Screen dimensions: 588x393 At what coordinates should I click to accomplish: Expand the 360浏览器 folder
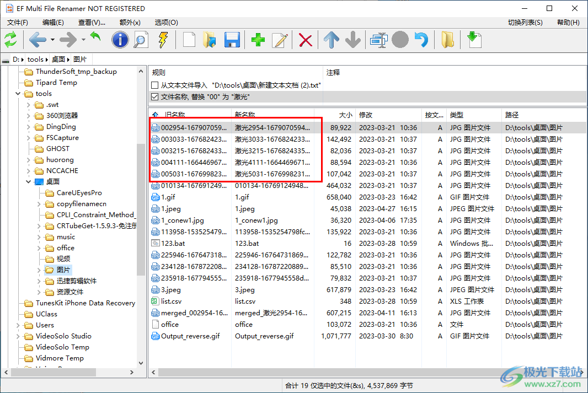(29, 116)
